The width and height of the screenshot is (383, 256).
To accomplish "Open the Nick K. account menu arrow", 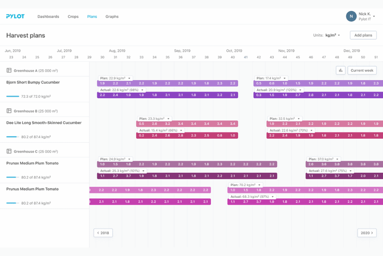I will pyautogui.click(x=374, y=17).
